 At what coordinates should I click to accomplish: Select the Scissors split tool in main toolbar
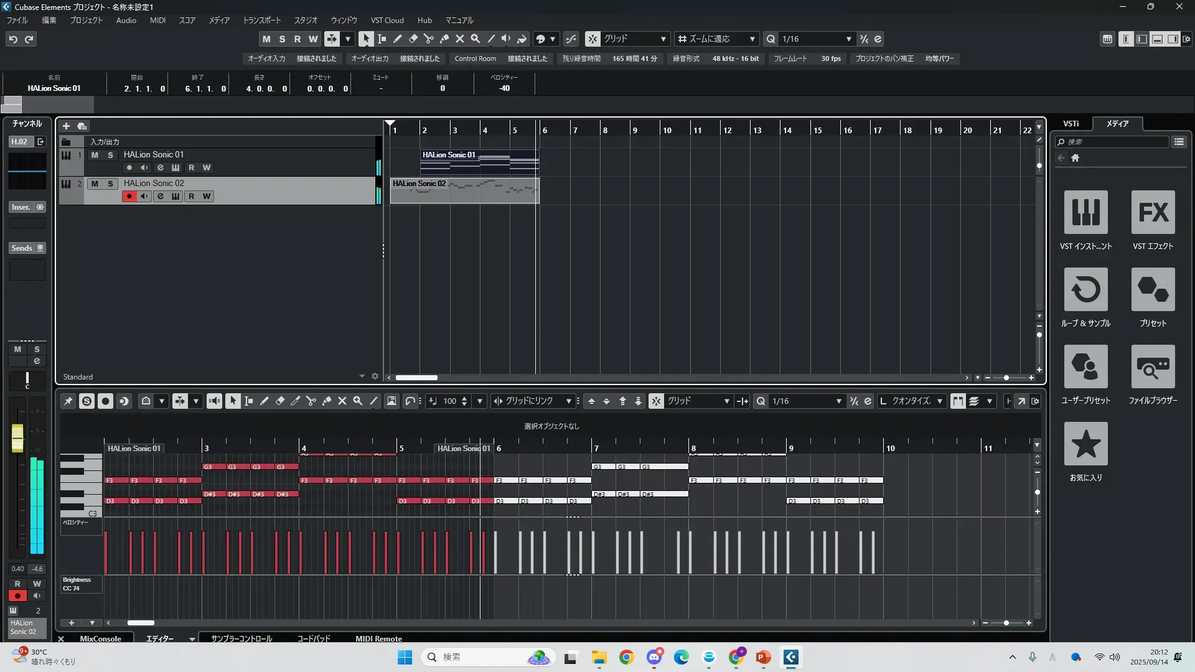coord(429,39)
